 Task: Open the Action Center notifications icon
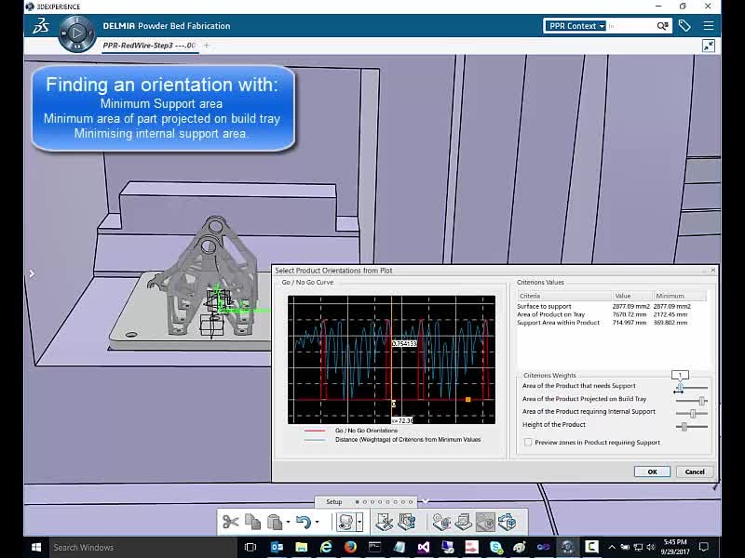click(704, 548)
